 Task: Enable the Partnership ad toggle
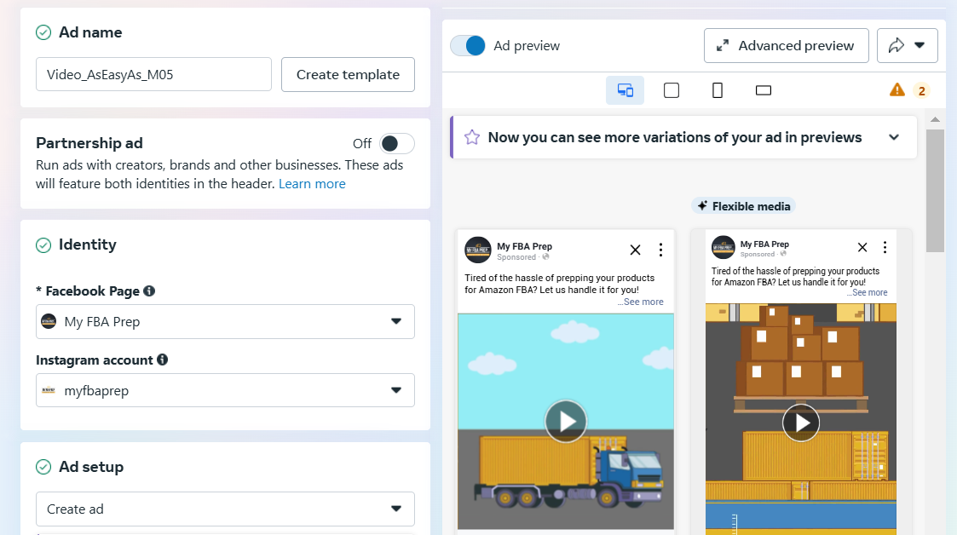click(x=397, y=143)
